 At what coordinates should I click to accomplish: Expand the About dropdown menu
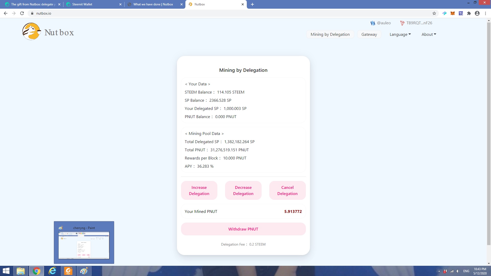[x=429, y=34]
